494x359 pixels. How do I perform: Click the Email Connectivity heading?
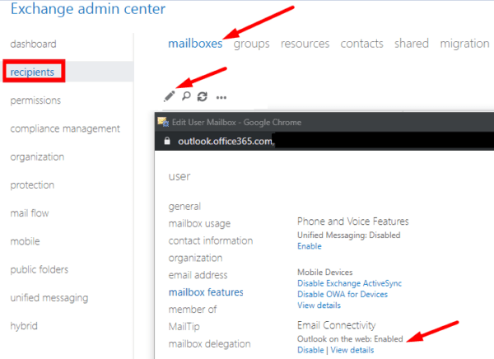coord(337,325)
